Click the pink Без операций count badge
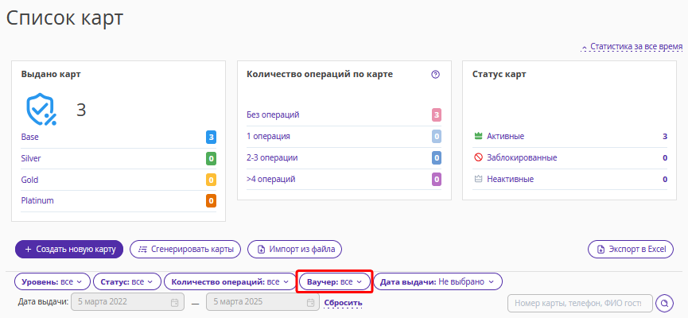Screen dimensions: 688x318 [x=436, y=115]
